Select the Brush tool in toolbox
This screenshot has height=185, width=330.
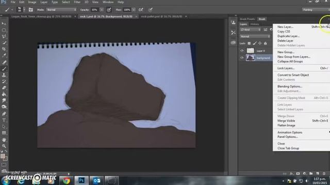point(4,68)
